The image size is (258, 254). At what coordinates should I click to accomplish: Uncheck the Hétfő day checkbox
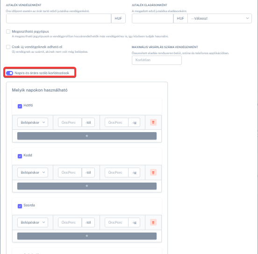coord(20,106)
